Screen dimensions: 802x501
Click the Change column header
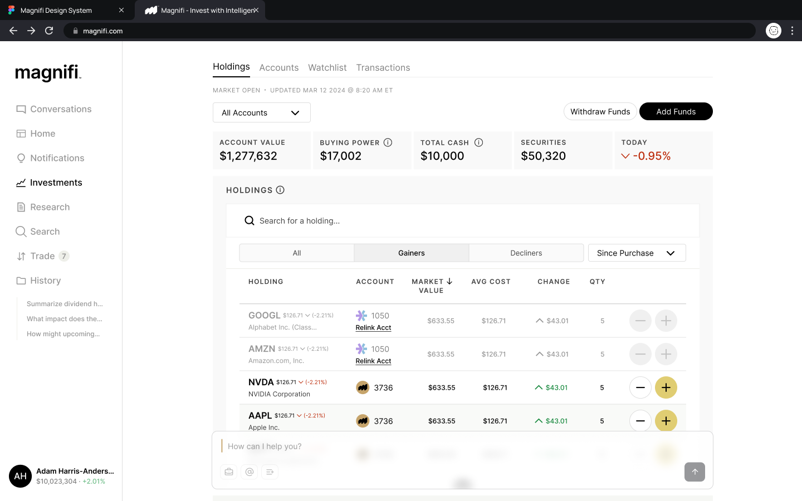(x=554, y=282)
